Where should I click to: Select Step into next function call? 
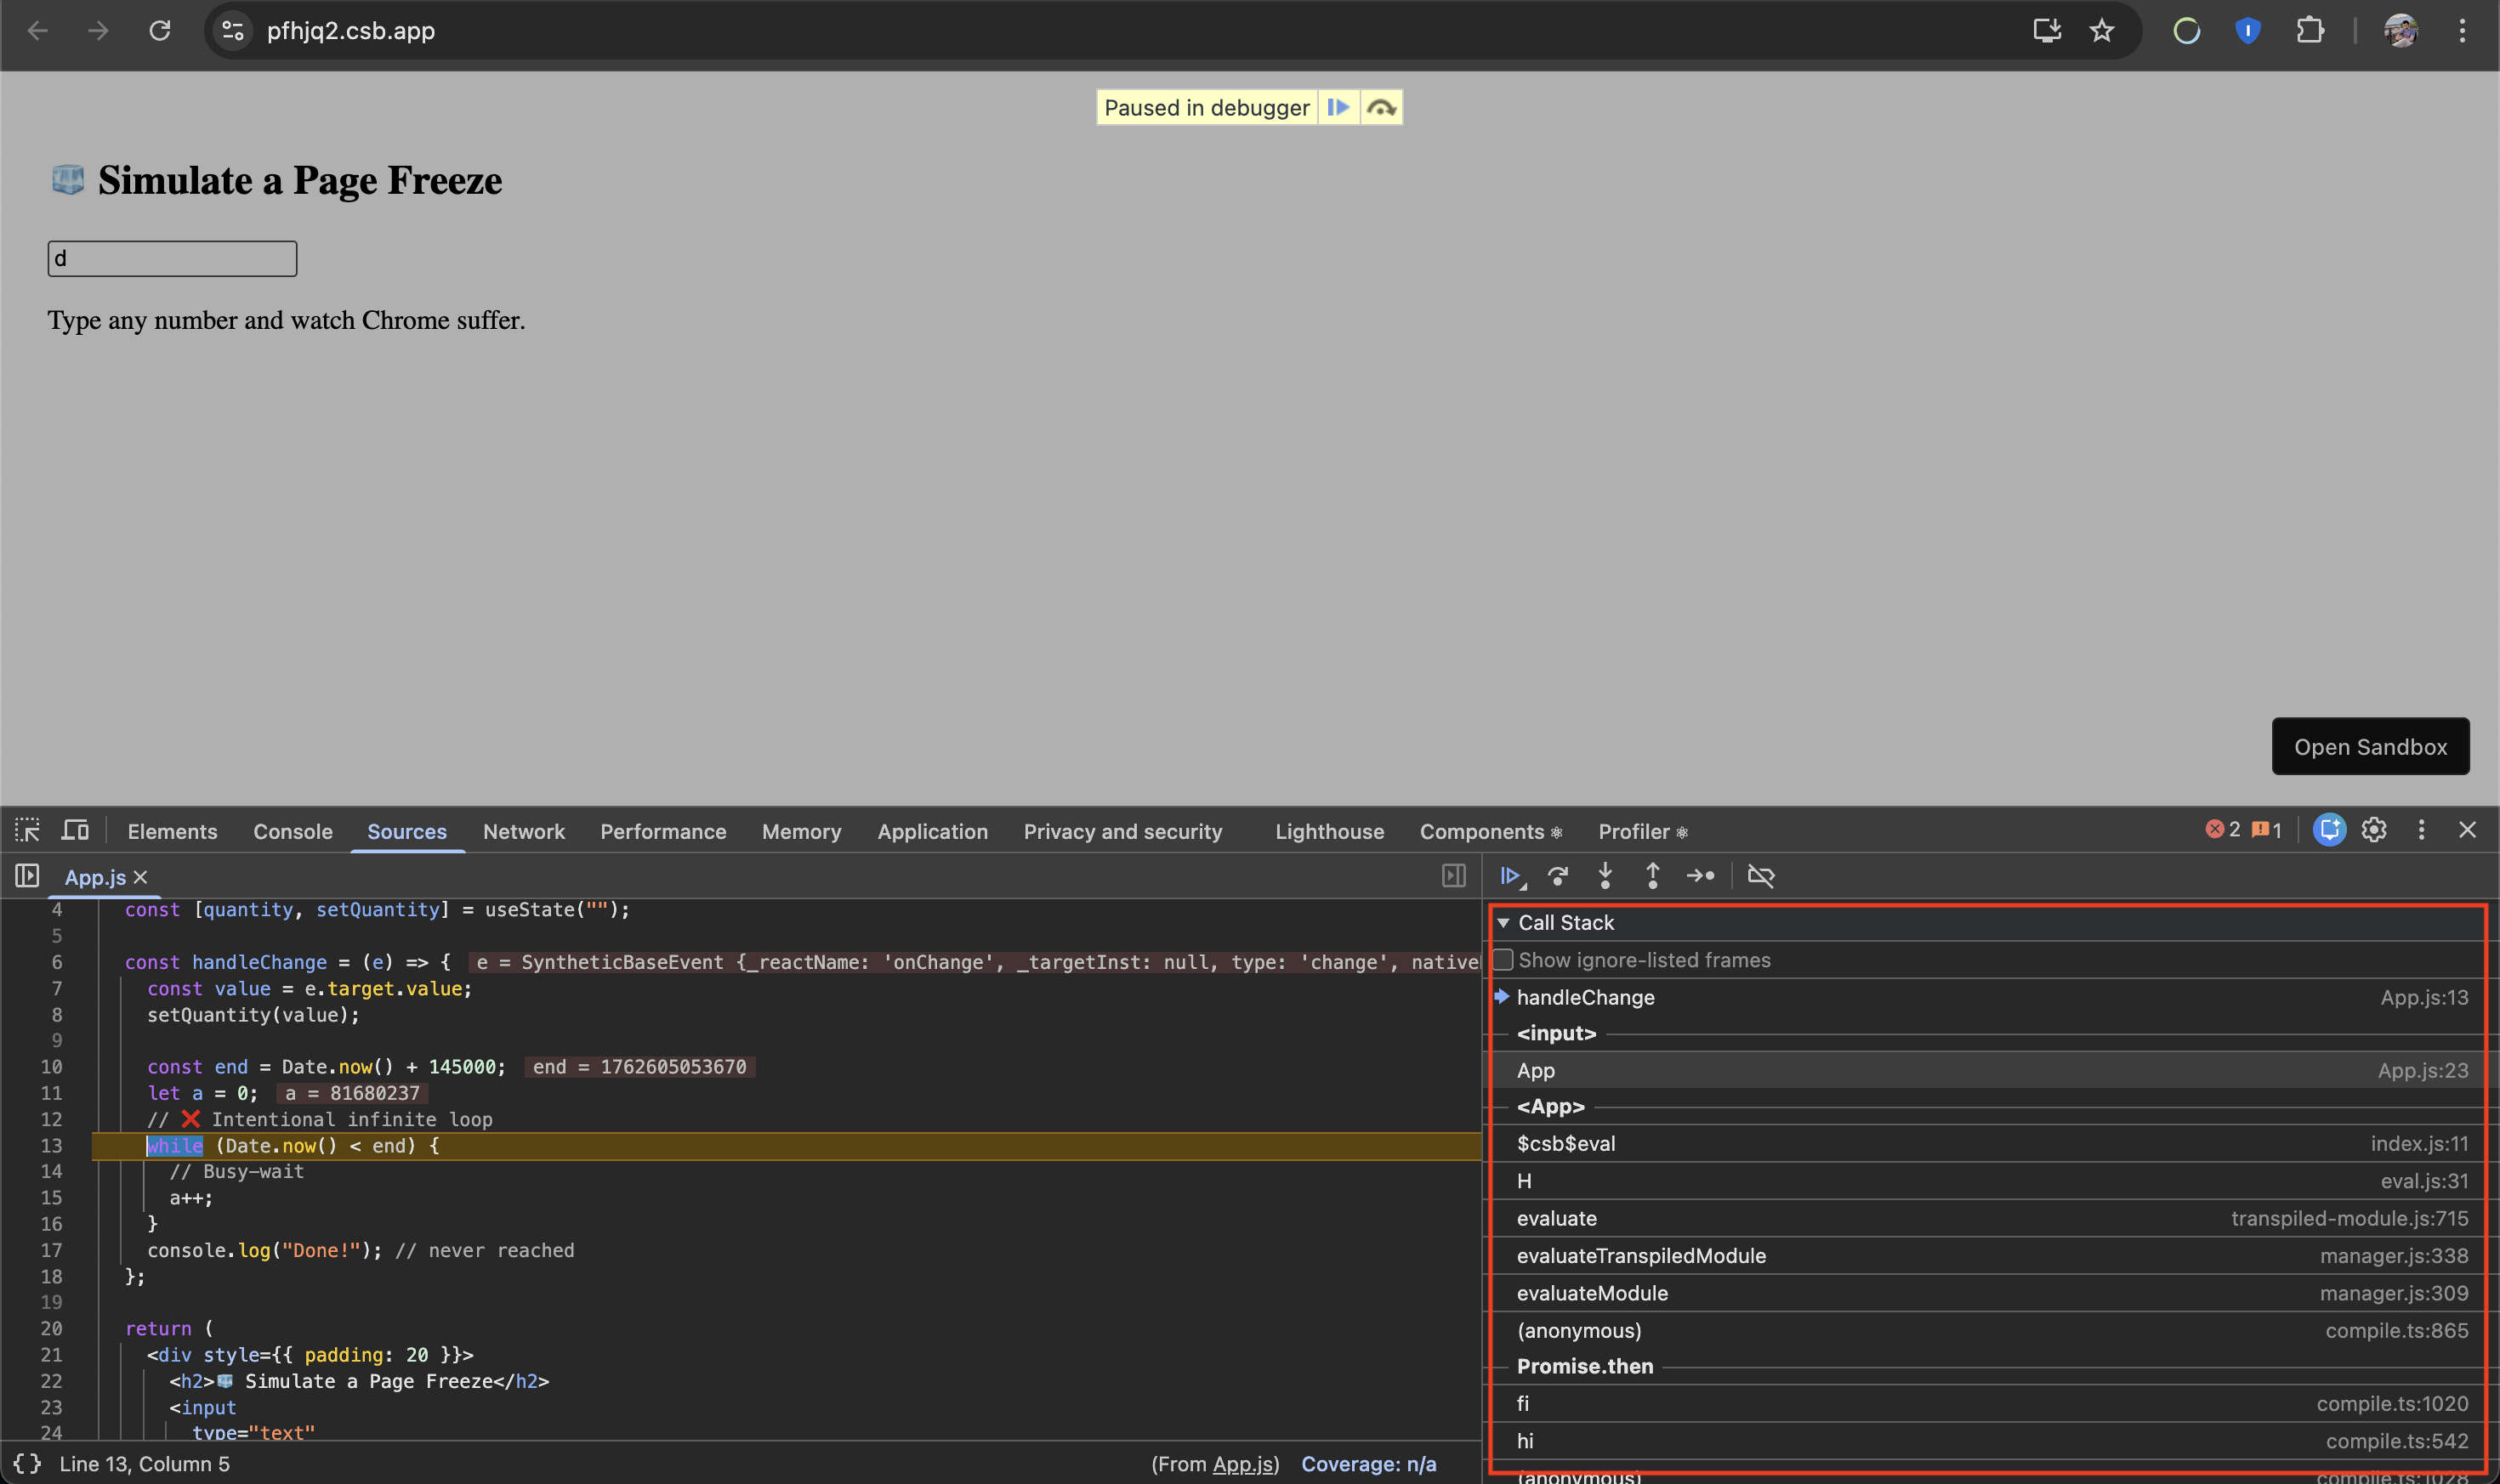point(1605,875)
